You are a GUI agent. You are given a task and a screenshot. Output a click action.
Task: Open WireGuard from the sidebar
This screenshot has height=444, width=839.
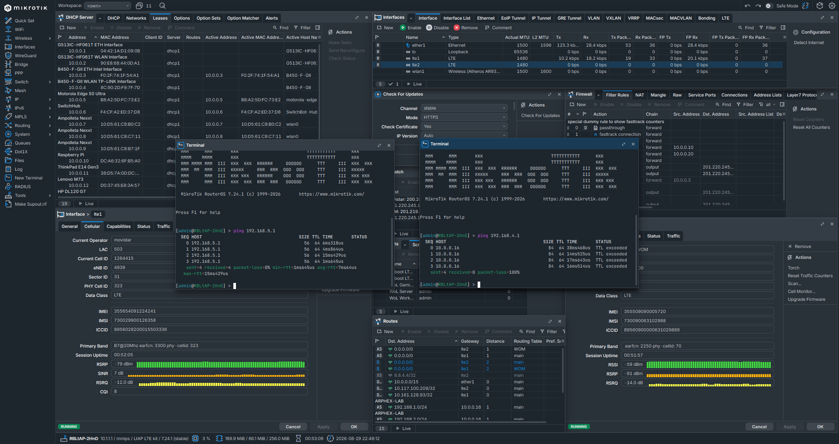pyautogui.click(x=25, y=55)
